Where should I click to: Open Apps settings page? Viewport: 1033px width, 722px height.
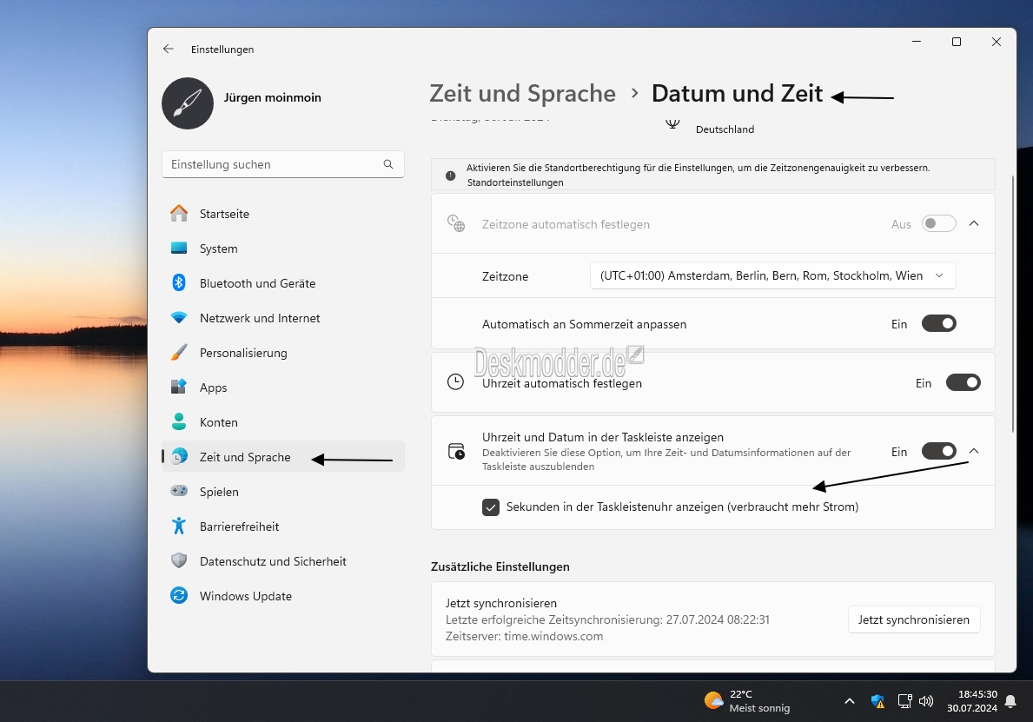tap(283, 387)
